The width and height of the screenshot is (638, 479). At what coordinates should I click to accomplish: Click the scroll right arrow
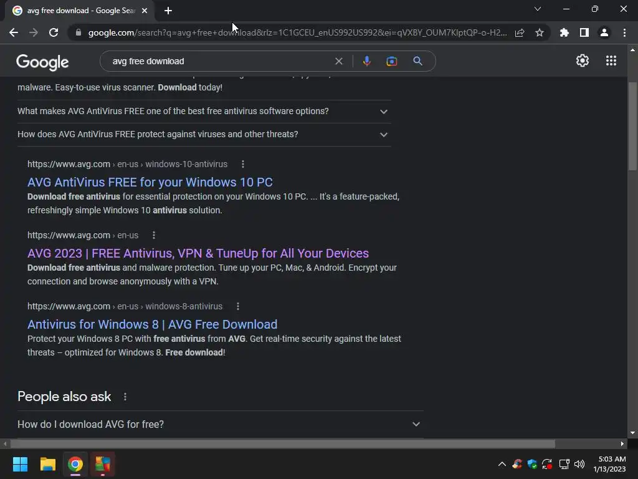point(622,443)
